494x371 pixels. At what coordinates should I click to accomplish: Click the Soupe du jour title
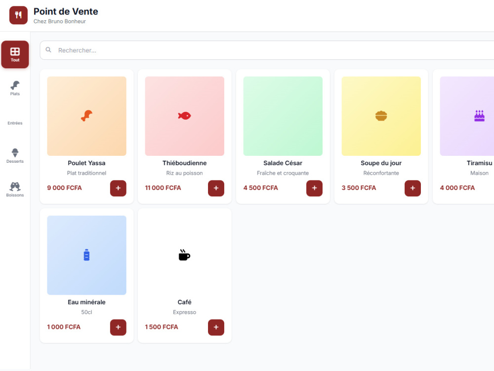click(381, 163)
